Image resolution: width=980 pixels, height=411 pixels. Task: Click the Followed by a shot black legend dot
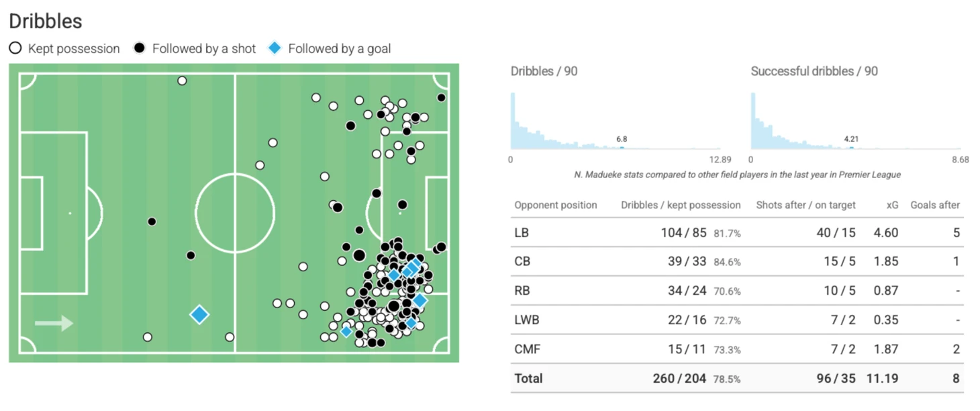(140, 48)
